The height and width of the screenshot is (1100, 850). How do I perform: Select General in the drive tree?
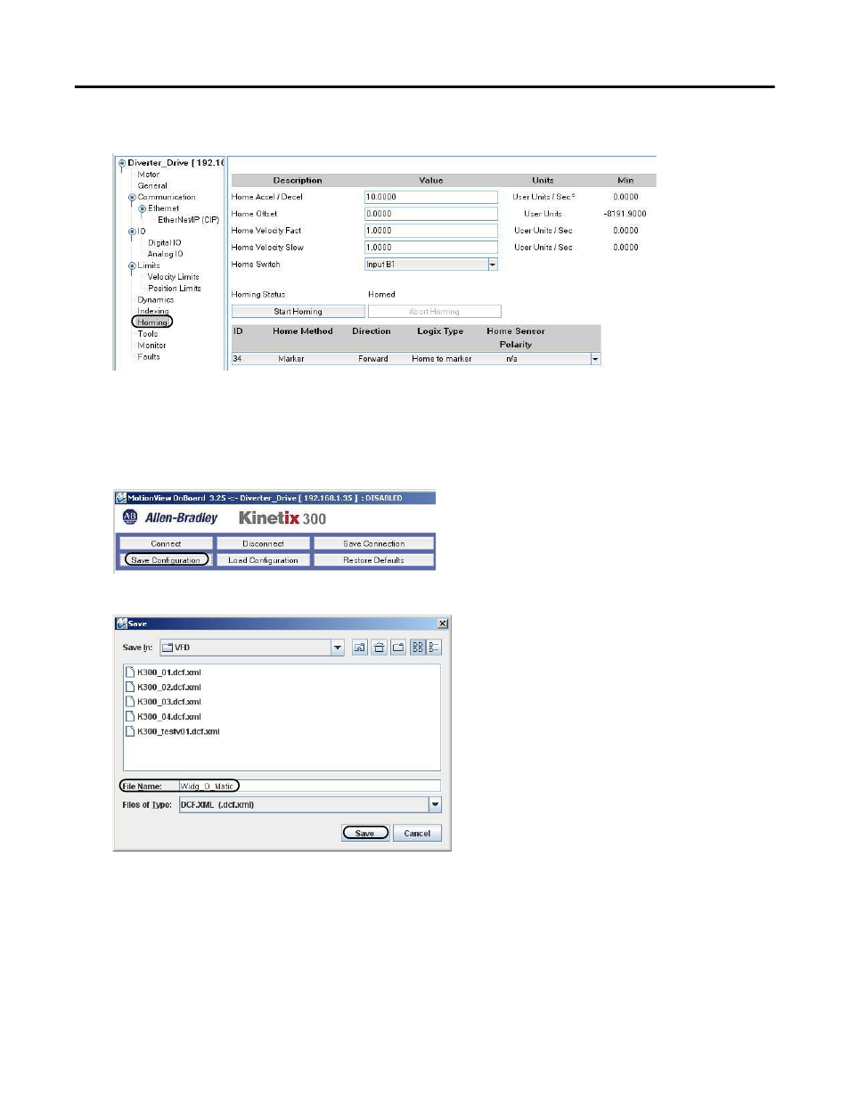(152, 186)
